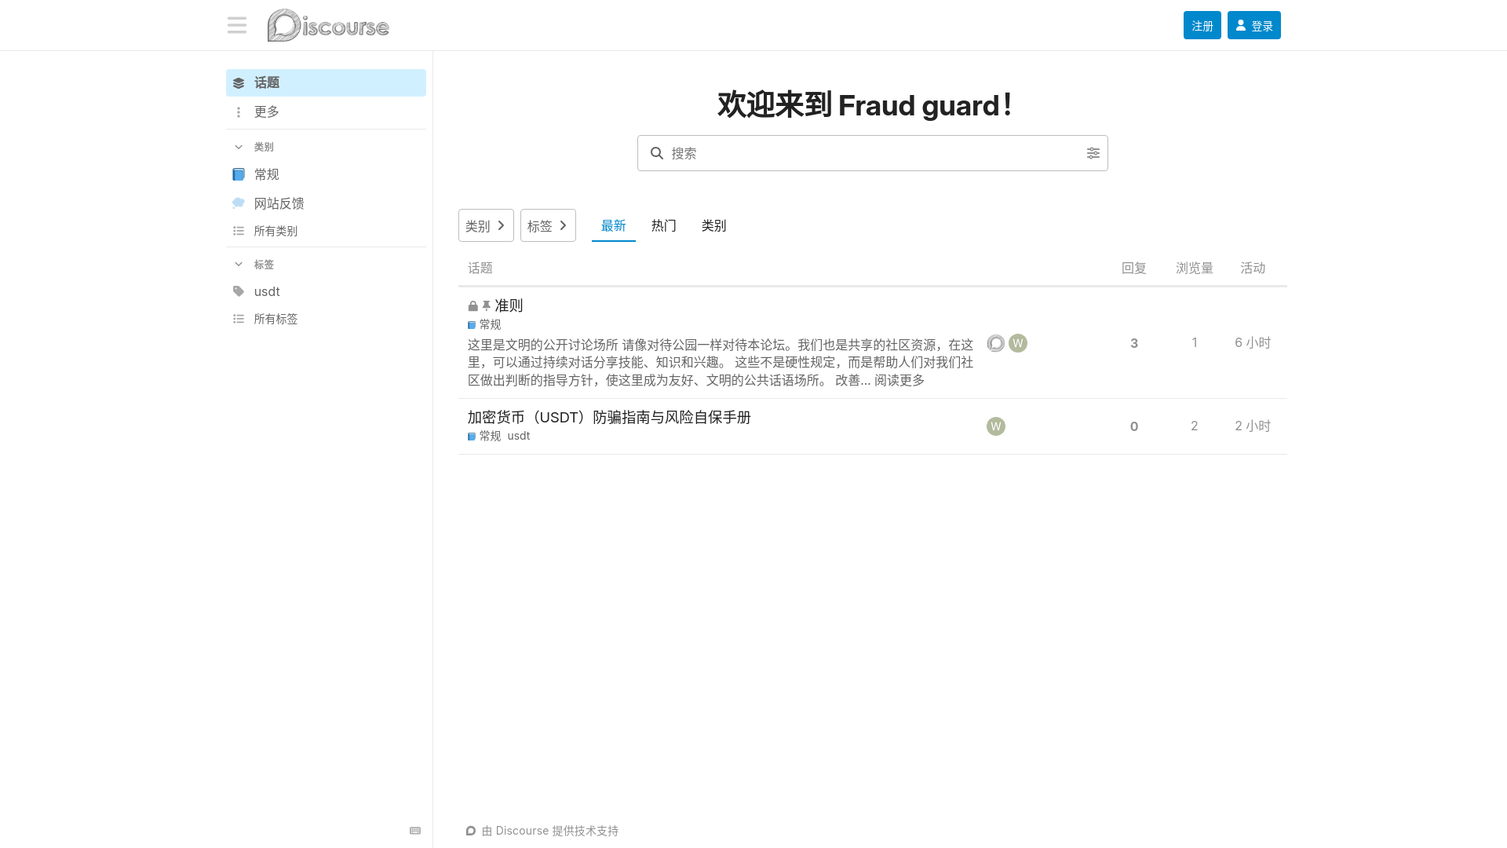Click the 网站反馈 chat bubble icon
The image size is (1507, 848).
(239, 203)
